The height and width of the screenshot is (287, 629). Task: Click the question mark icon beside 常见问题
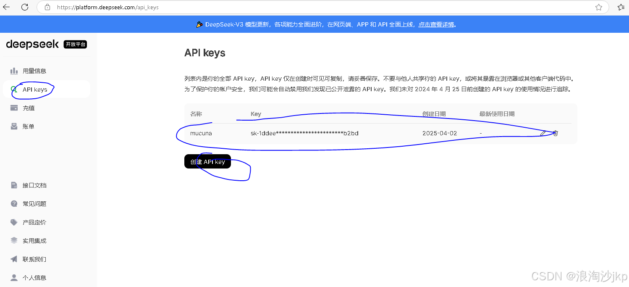point(14,203)
